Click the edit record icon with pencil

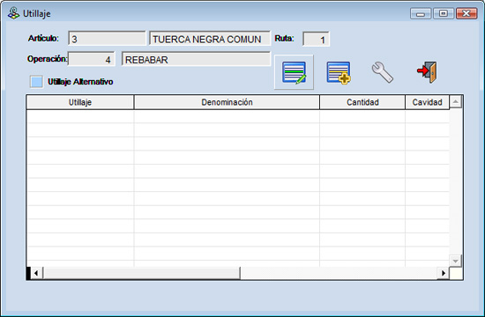(x=294, y=72)
